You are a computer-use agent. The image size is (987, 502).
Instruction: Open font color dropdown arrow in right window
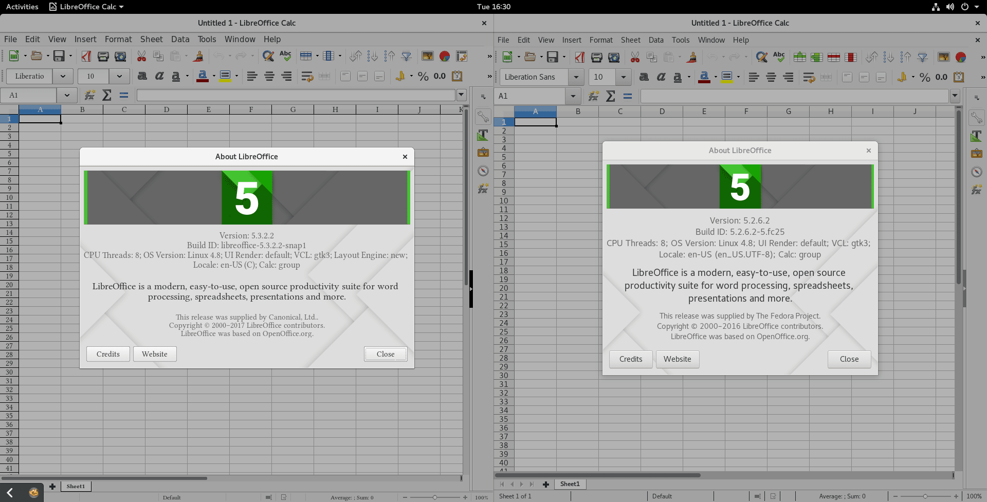coord(715,77)
